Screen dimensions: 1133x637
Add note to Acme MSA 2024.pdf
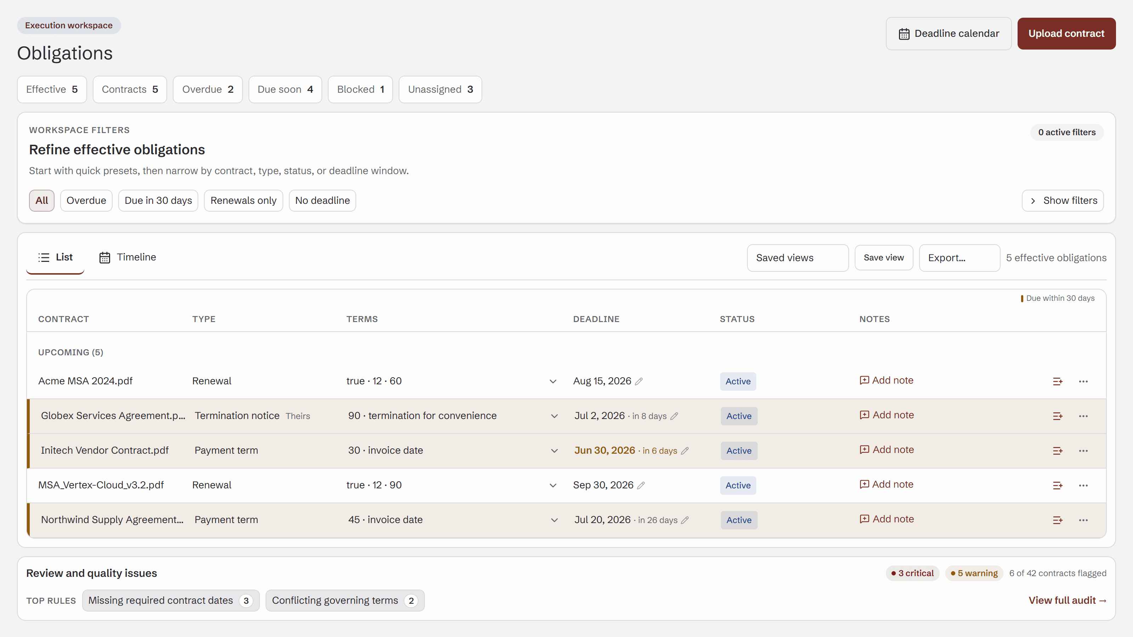click(x=886, y=380)
